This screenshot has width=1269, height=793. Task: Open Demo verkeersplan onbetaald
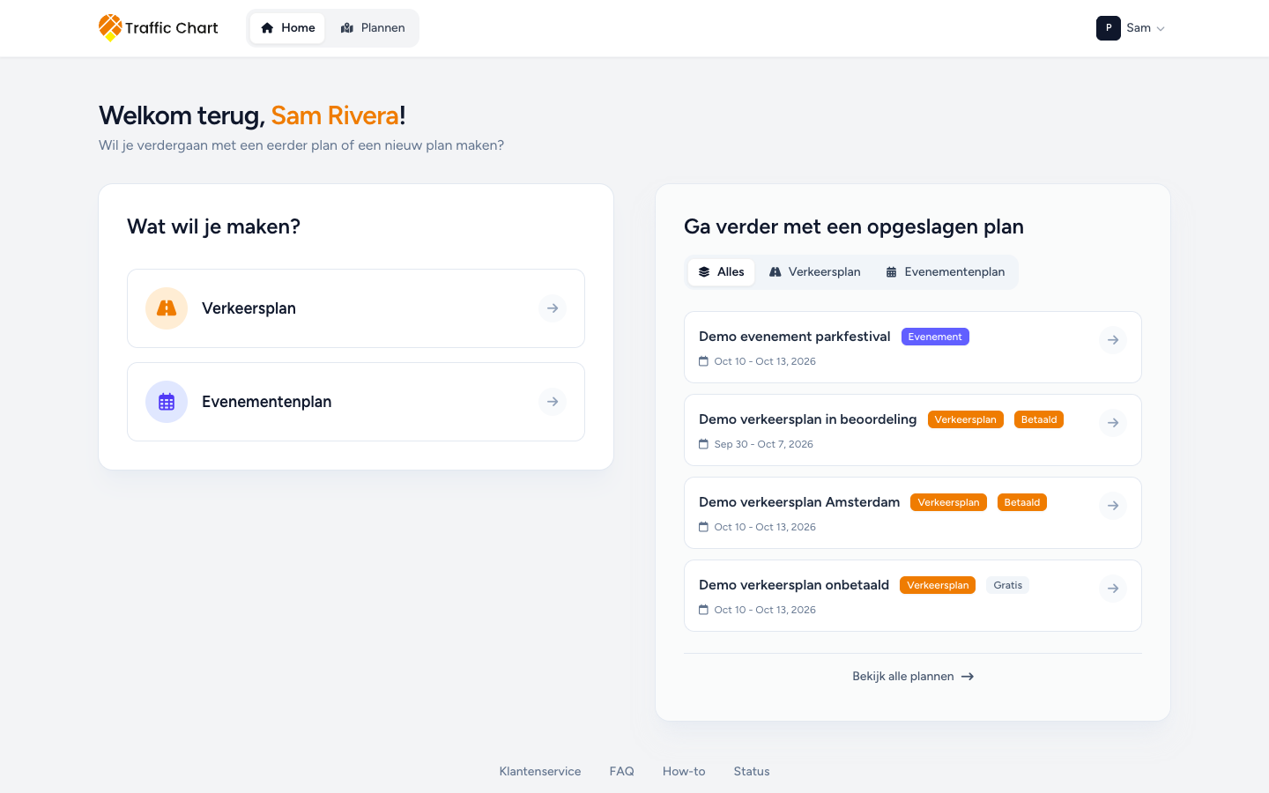pyautogui.click(x=913, y=596)
